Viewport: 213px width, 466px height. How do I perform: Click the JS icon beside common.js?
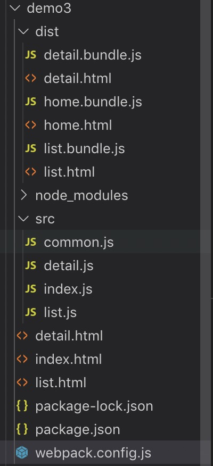[x=31, y=242]
